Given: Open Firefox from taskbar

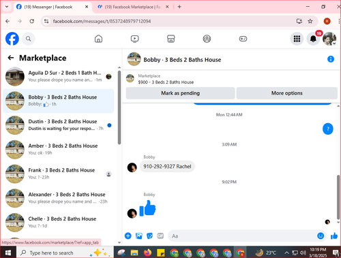Looking at the screenshot, I should pos(147,253).
